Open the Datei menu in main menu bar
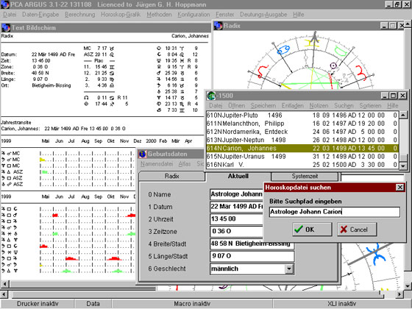The width and height of the screenshot is (412, 309). pos(10,15)
